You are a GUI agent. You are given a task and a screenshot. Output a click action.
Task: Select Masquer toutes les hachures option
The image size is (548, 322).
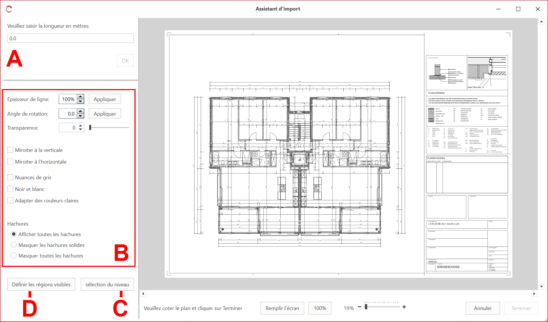click(x=13, y=255)
